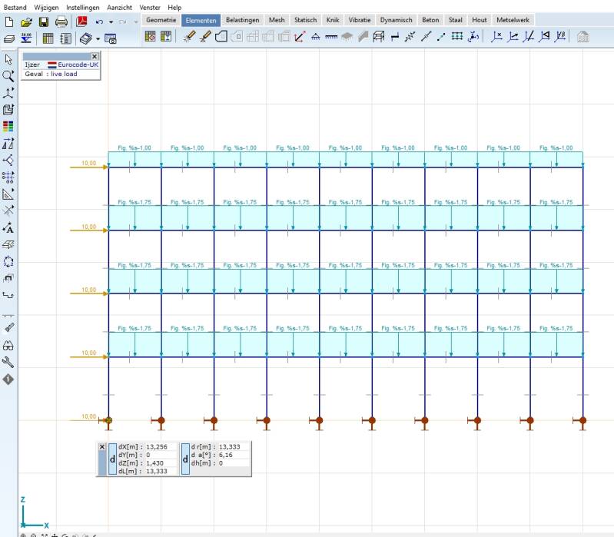The width and height of the screenshot is (614, 537).
Task: Open the notebook report icon
Action: coord(65,38)
